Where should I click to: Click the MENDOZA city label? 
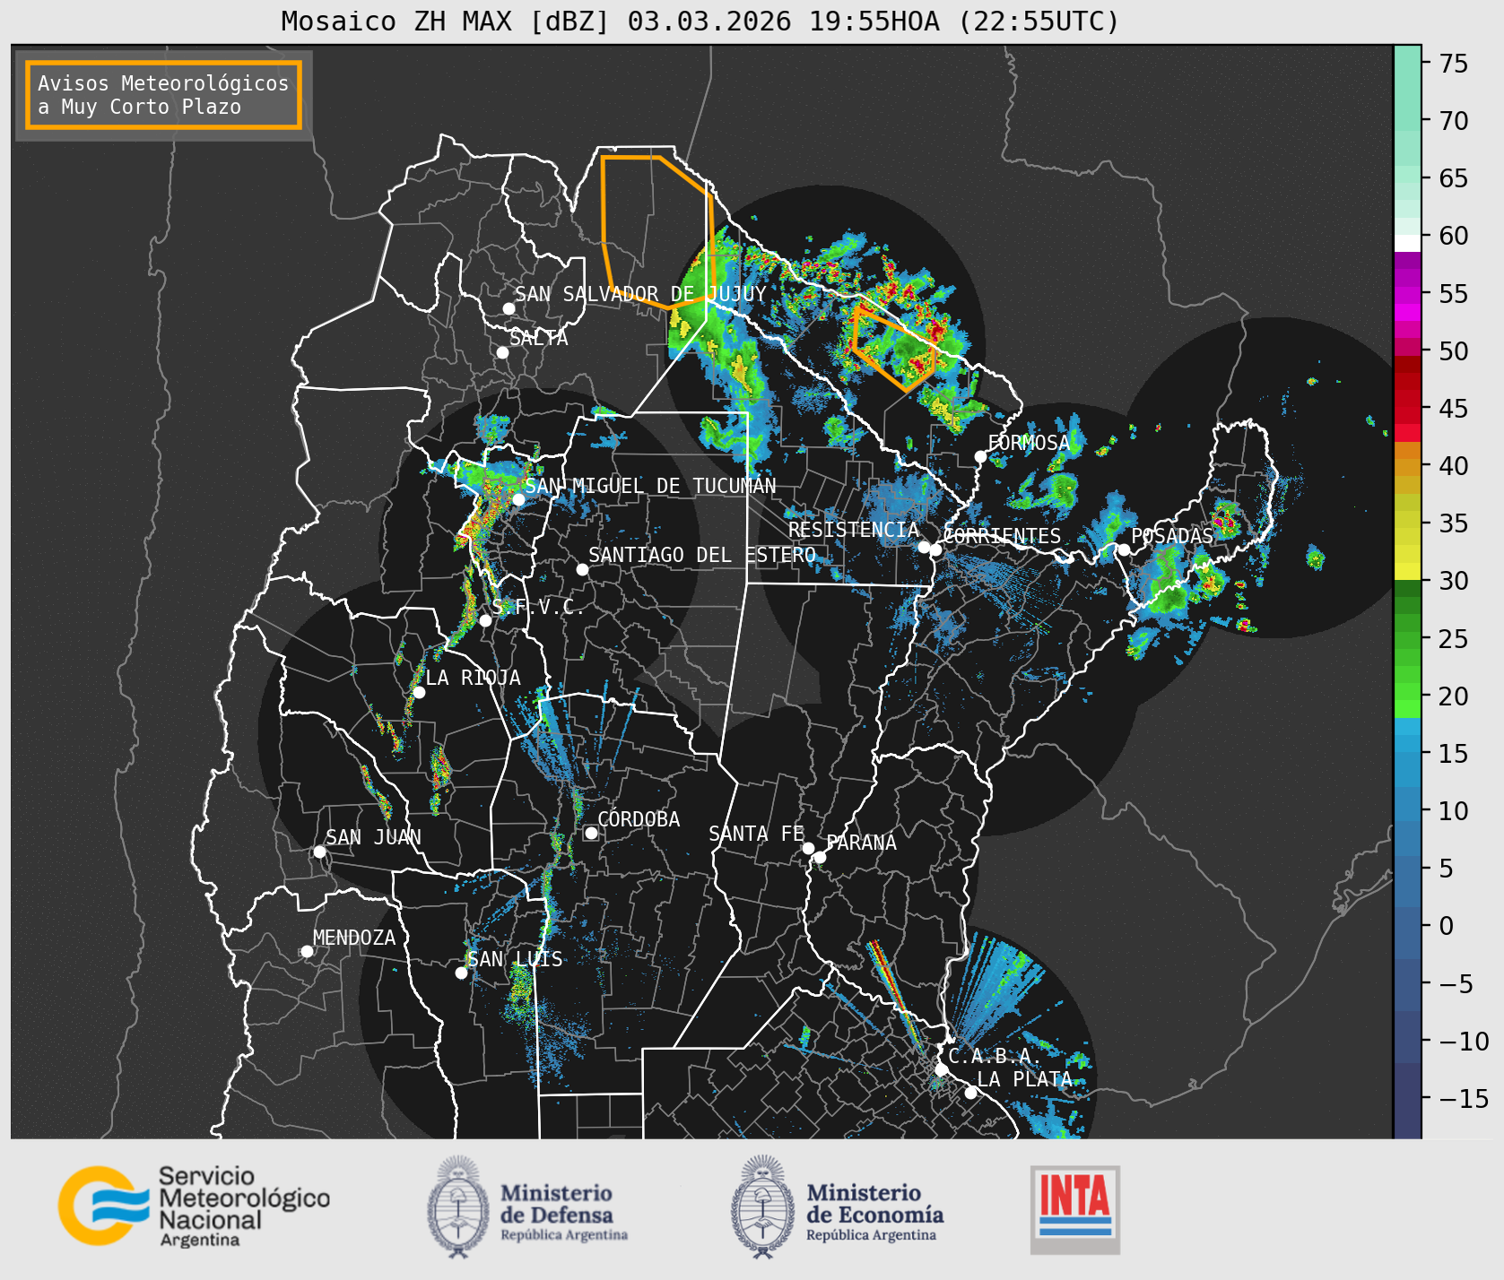tap(354, 938)
